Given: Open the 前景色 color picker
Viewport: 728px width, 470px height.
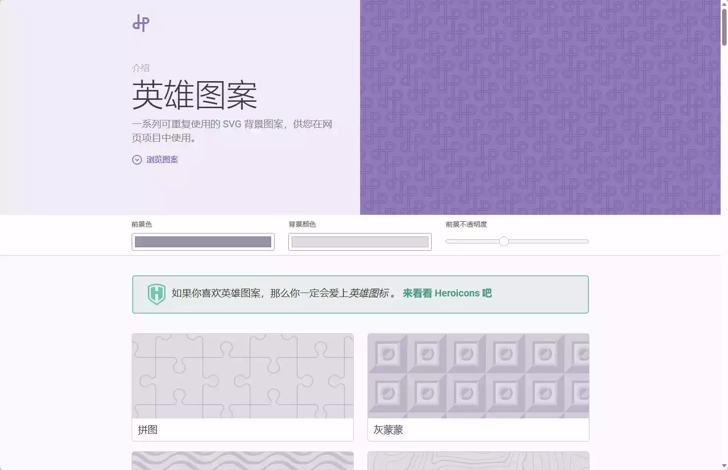Looking at the screenshot, I should click(203, 242).
